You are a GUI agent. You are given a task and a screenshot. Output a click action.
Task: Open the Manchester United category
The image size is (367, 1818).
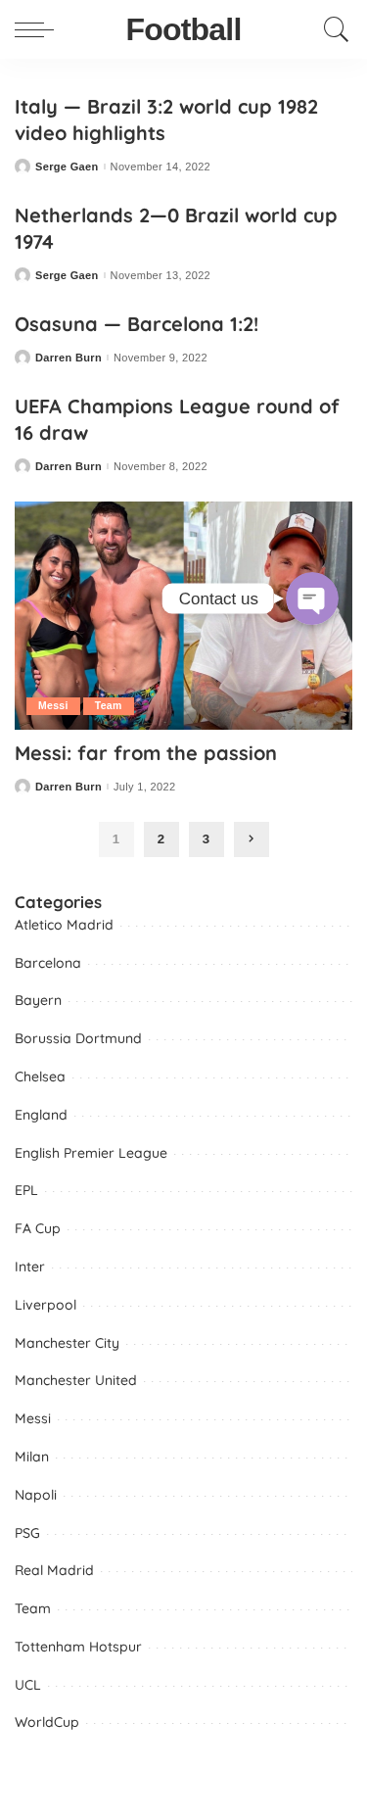[75, 1380]
